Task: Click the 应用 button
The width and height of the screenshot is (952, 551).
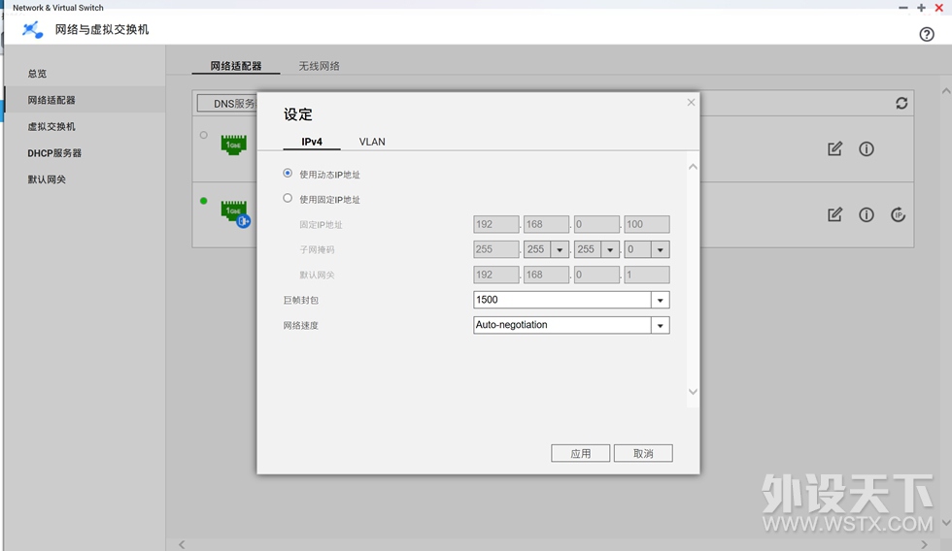Action: pyautogui.click(x=581, y=453)
